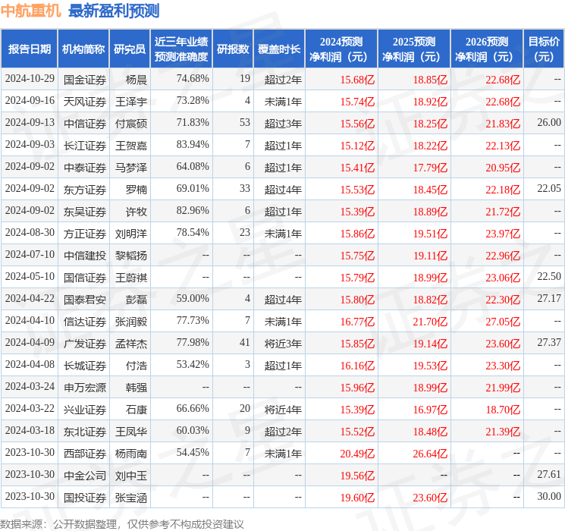The image size is (565, 531).
Task: Select the 2025预测净利润 column header
Action: [414, 49]
